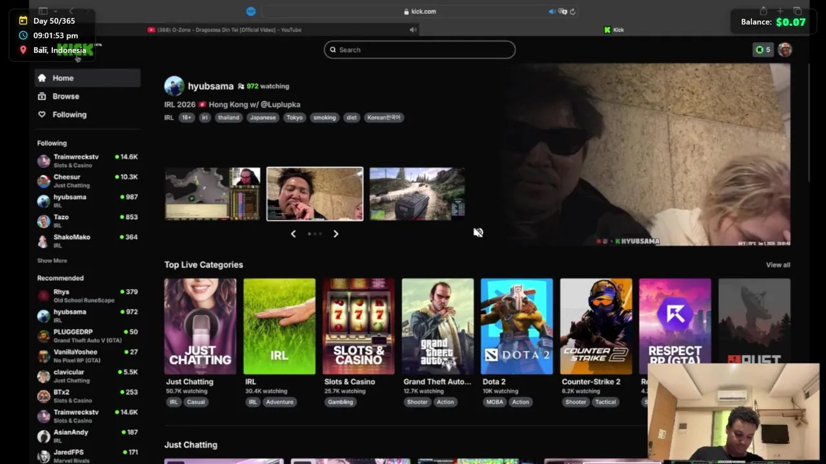Open Trainwreckstv avatar in Recommended list
The height and width of the screenshot is (464, 826).
43,416
